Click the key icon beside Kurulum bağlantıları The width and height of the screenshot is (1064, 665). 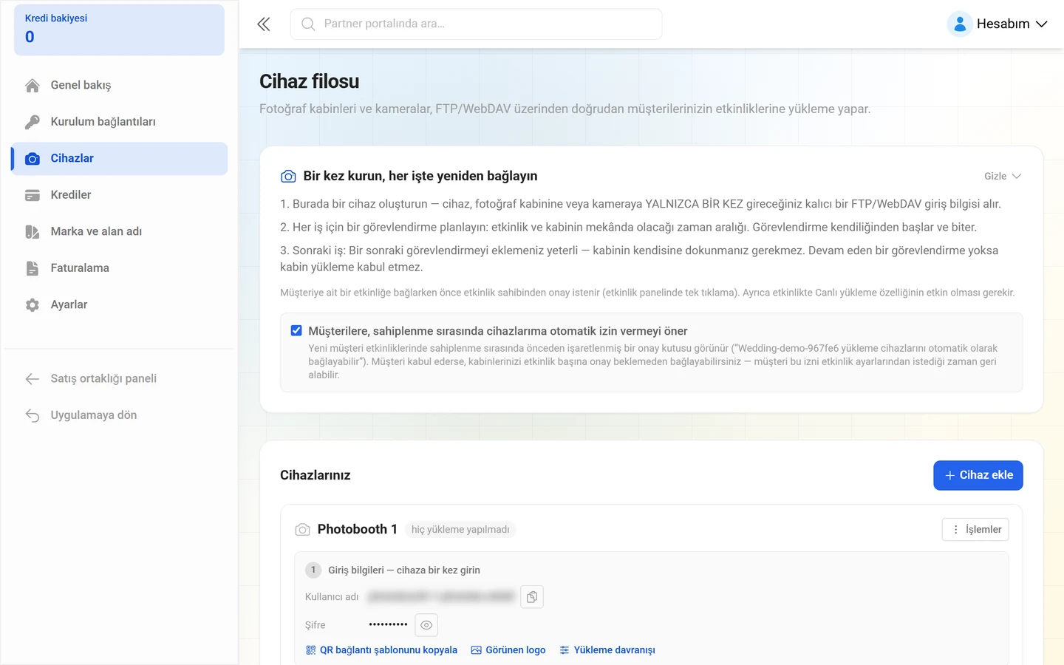[33, 122]
